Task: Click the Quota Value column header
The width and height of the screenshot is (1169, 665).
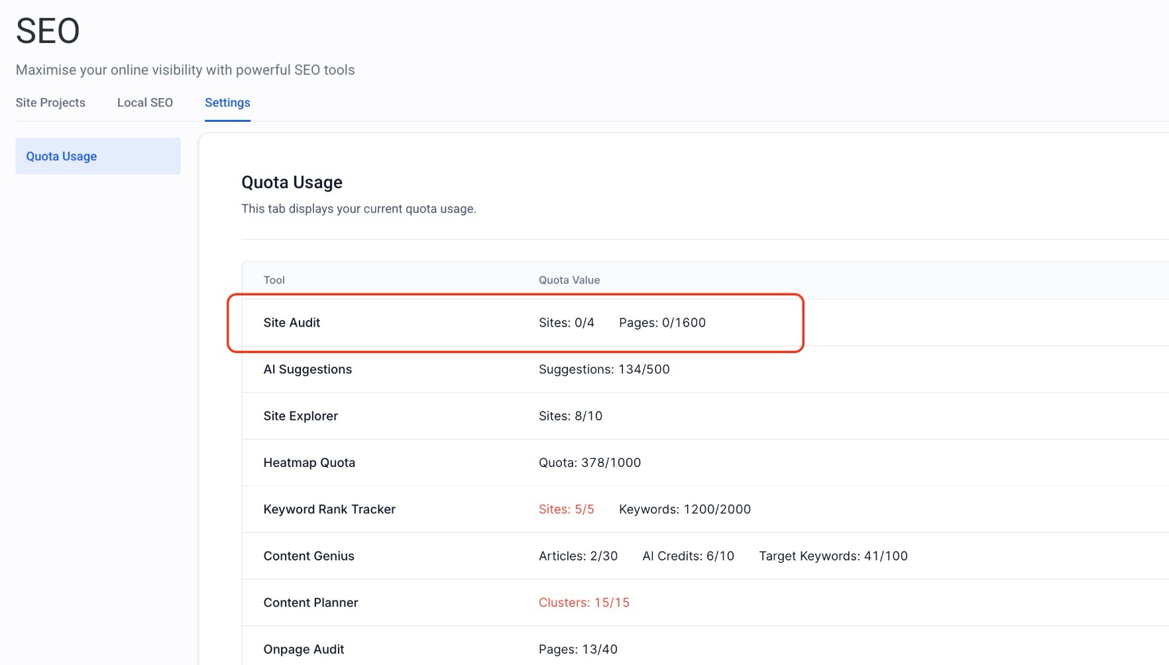Action: pyautogui.click(x=569, y=280)
